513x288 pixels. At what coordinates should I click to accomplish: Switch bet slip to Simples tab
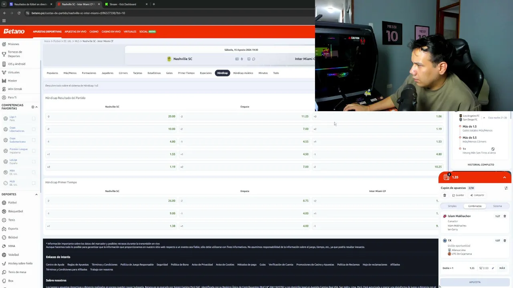coord(452,206)
